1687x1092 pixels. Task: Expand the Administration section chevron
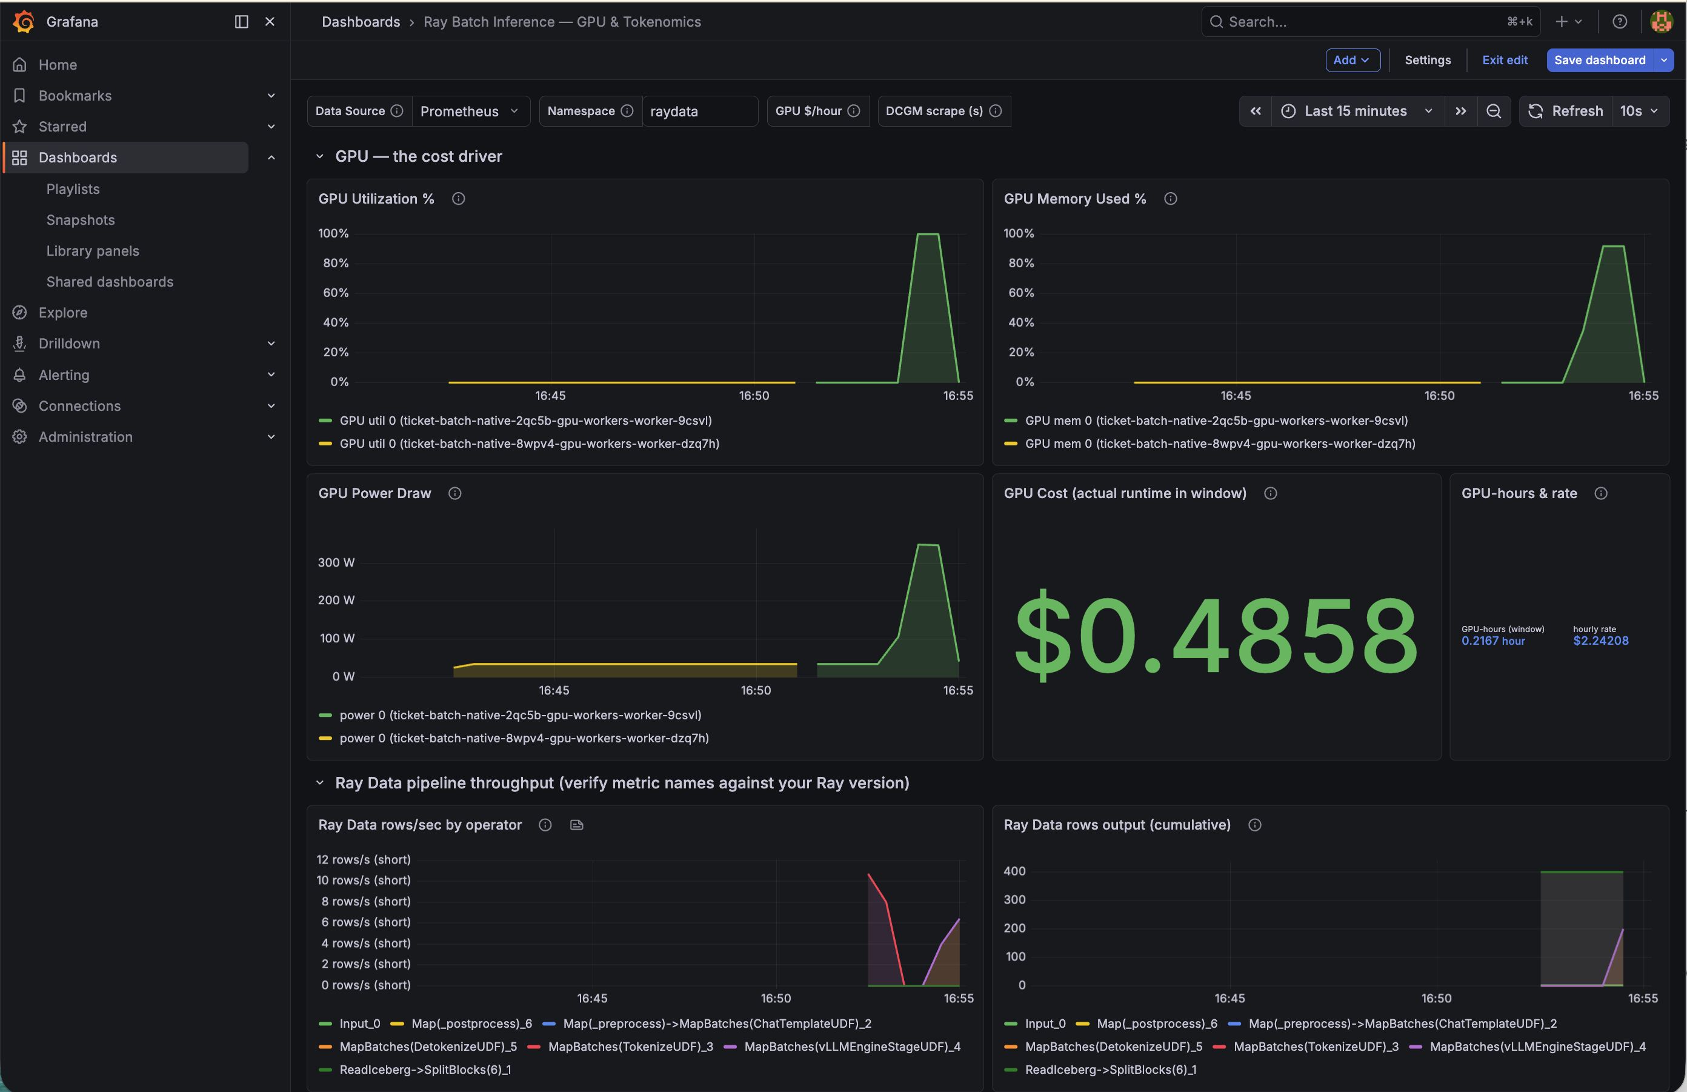coord(271,438)
